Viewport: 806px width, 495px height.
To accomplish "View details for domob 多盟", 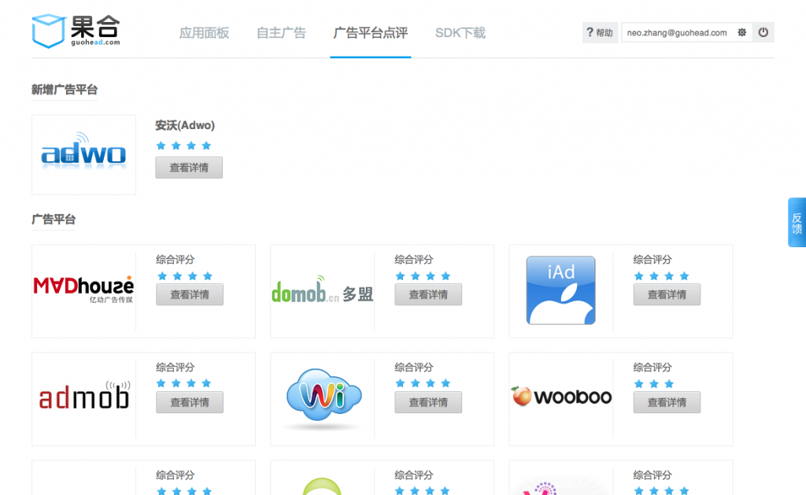I will click(x=428, y=294).
